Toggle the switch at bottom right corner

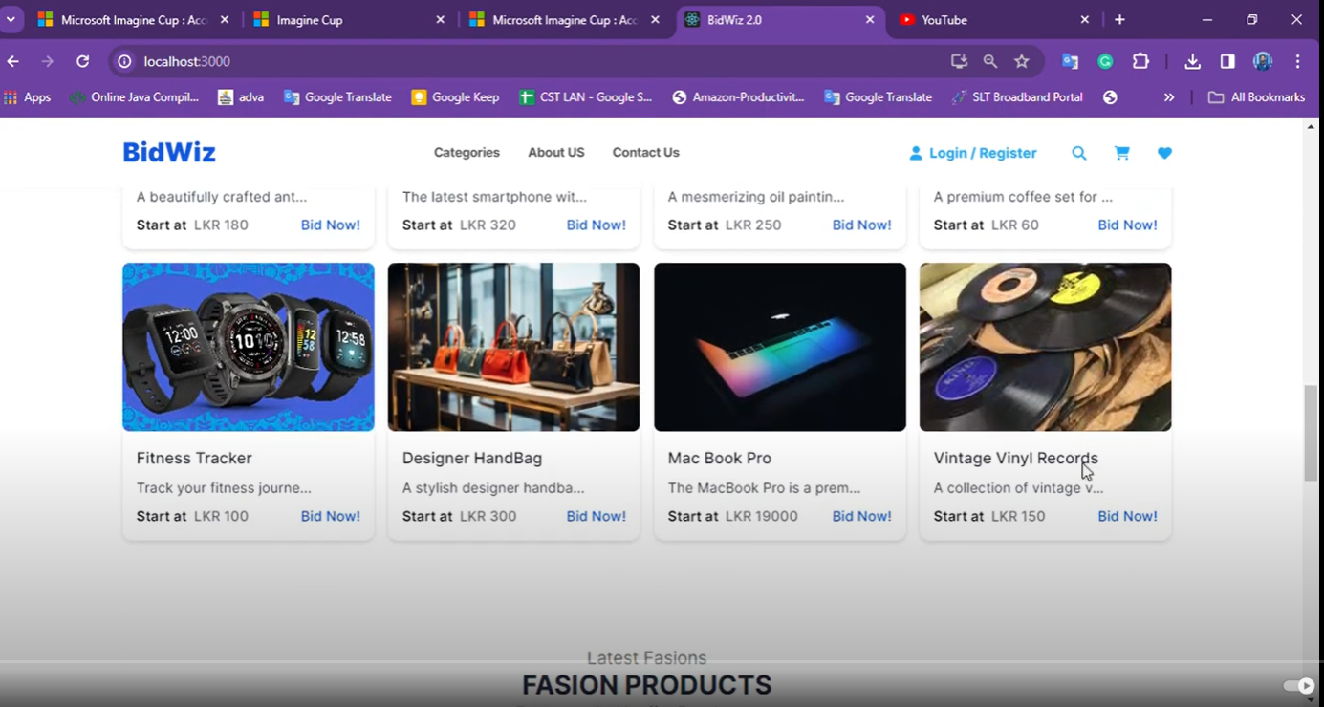[x=1298, y=686]
